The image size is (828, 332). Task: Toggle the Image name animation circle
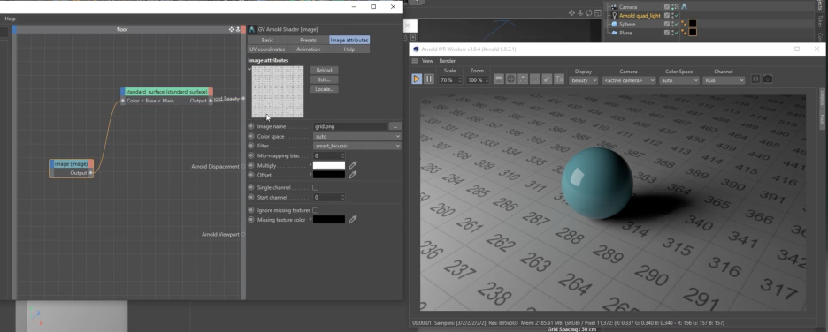[251, 126]
